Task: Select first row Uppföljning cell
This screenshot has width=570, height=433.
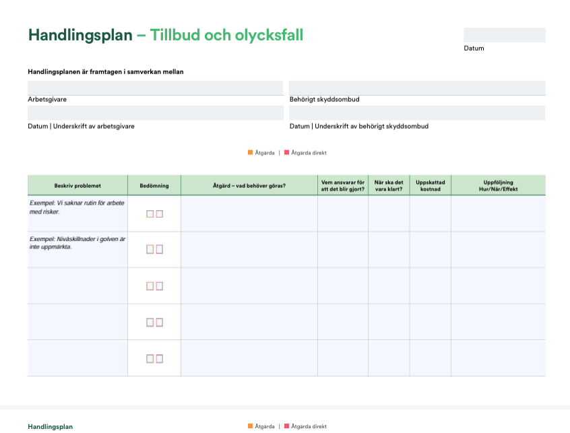Action: [x=498, y=213]
